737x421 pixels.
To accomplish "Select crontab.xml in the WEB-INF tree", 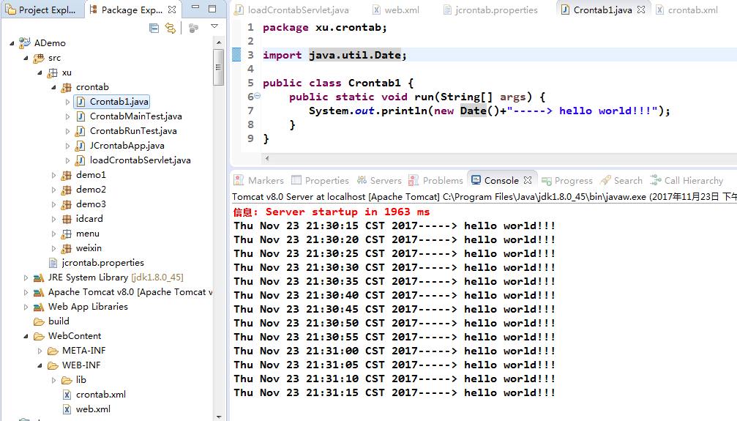I will click(x=100, y=394).
